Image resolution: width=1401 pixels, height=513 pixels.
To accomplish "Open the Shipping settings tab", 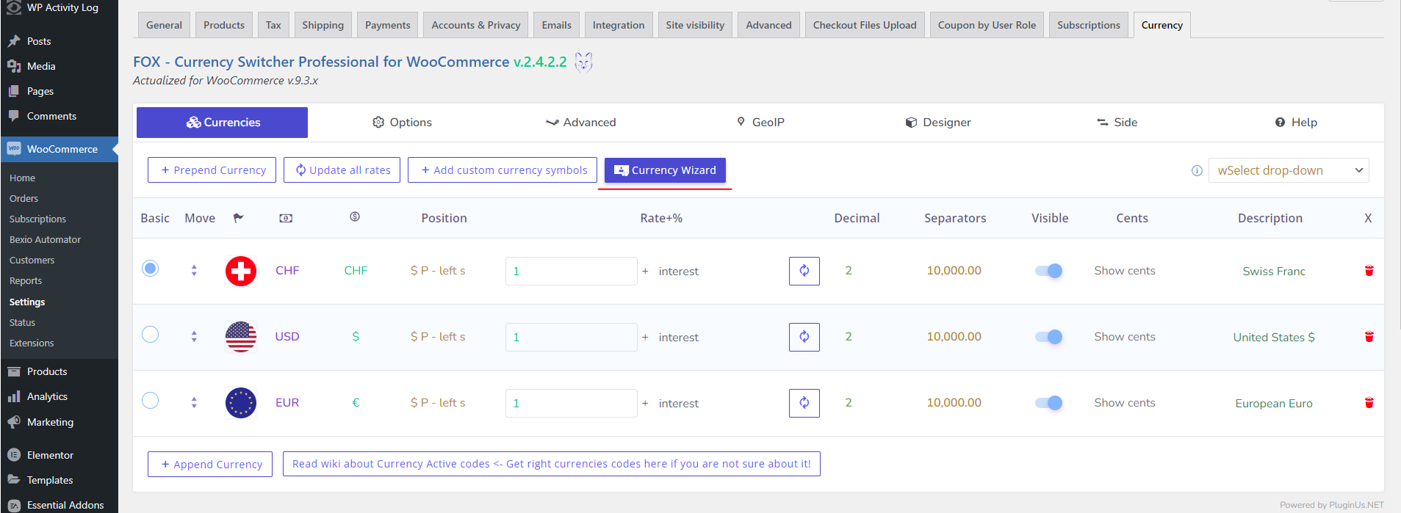I will 323,25.
